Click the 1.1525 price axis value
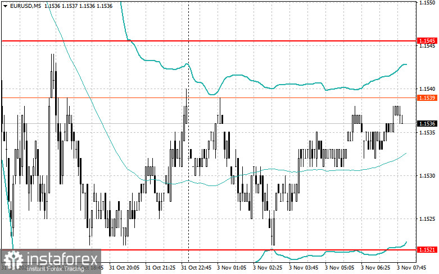Viewport: 439px width, 274px height. point(427,219)
